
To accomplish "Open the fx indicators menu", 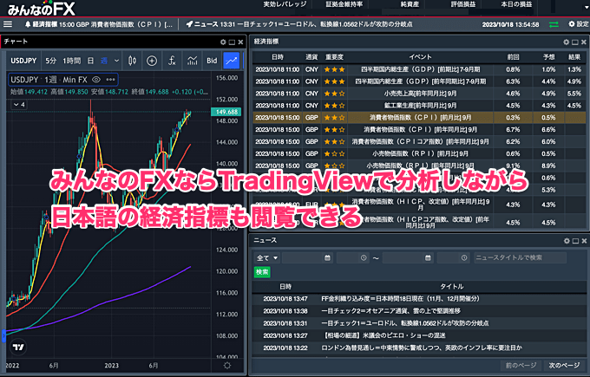I will (x=172, y=61).
